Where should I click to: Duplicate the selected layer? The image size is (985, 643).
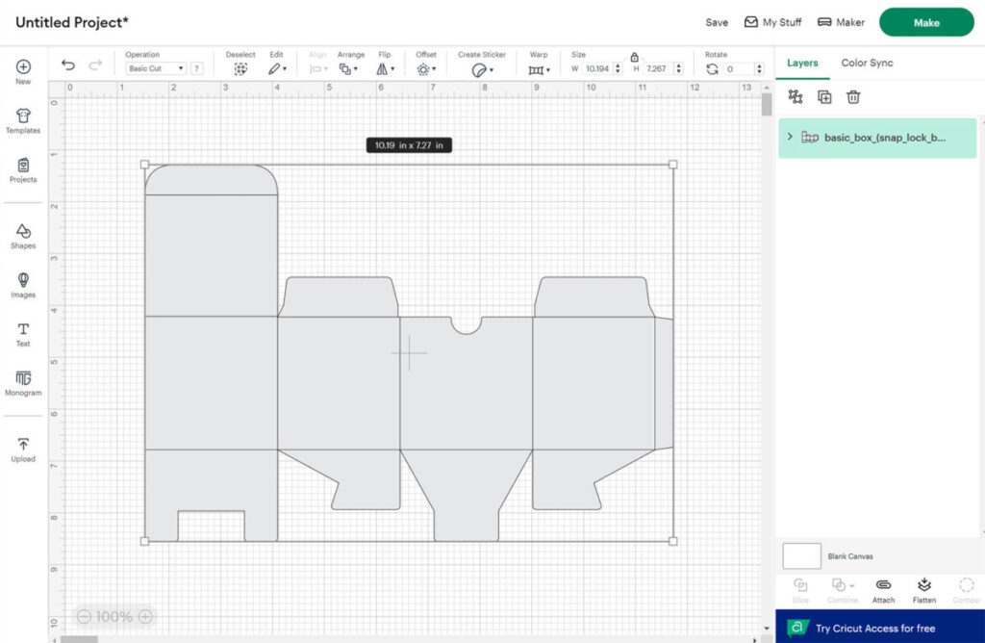(x=824, y=97)
